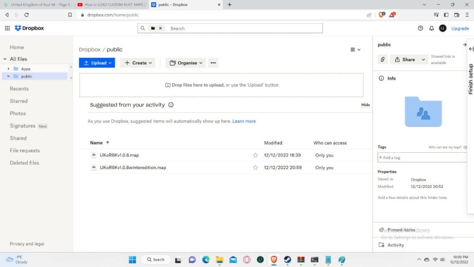Screen dimensions: 474x267
Task: Expand the Create dropdown menu
Action: [x=137, y=63]
